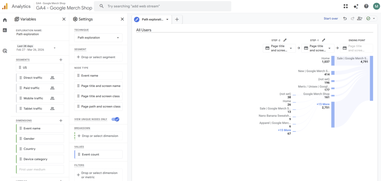This screenshot has height=181, width=381.
Task: Click the Start over link
Action: point(331,19)
